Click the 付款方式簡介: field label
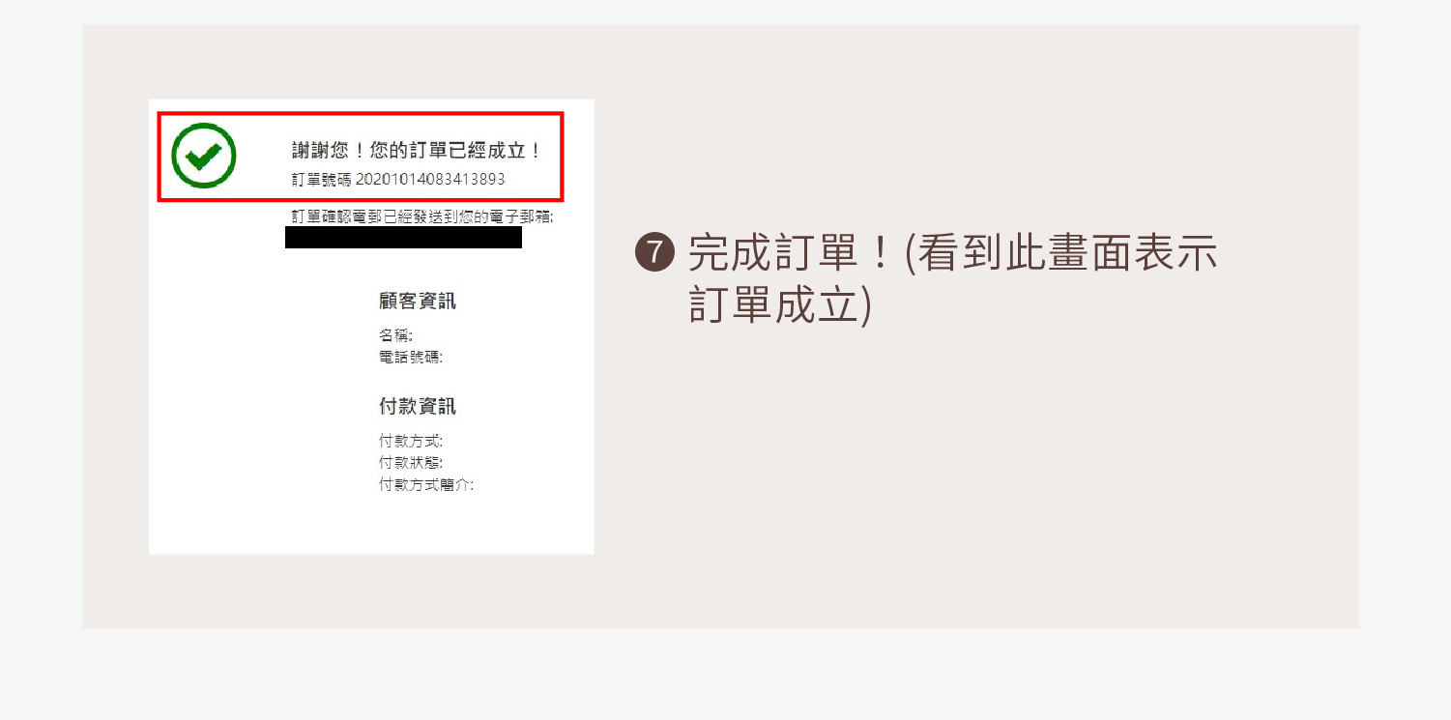 point(426,484)
